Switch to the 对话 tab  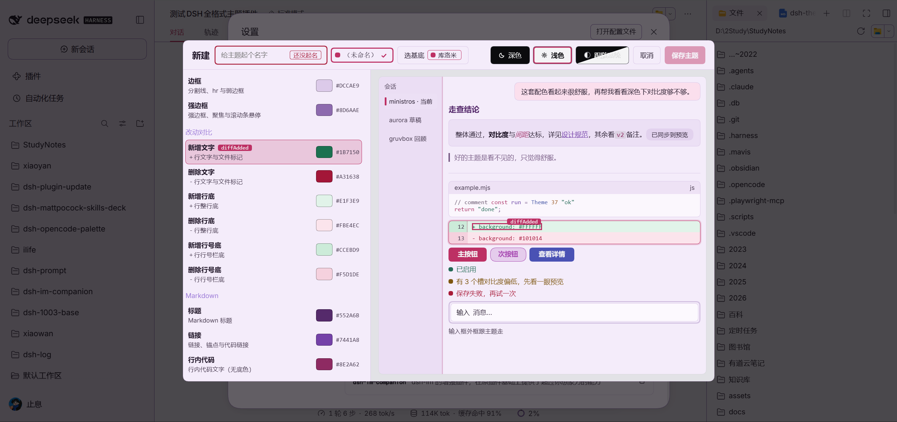coord(177,32)
